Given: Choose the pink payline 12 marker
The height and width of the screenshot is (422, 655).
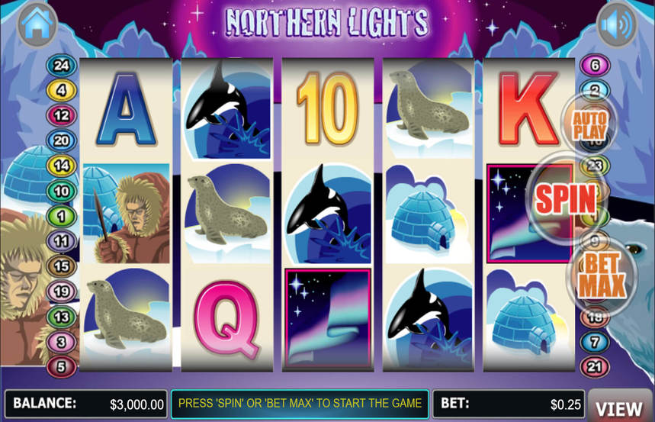Looking at the screenshot, I should click(62, 115).
